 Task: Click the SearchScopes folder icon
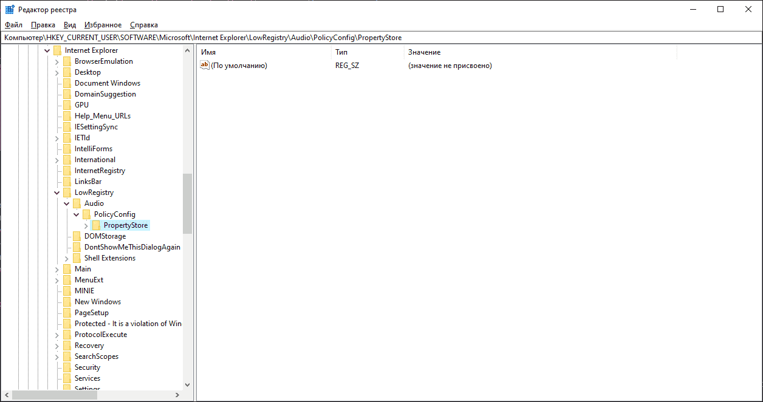coord(67,356)
